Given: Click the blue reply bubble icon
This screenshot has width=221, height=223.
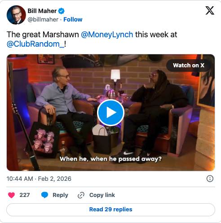Looking at the screenshot, I should coord(44,195).
